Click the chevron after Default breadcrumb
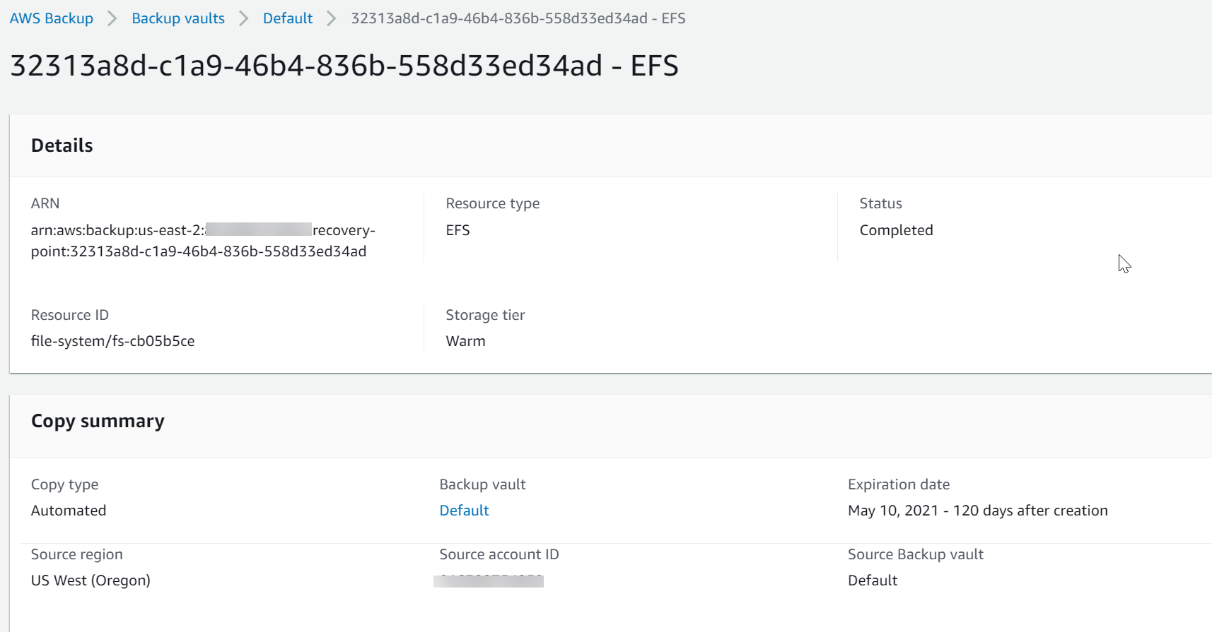The width and height of the screenshot is (1212, 632). click(x=332, y=18)
